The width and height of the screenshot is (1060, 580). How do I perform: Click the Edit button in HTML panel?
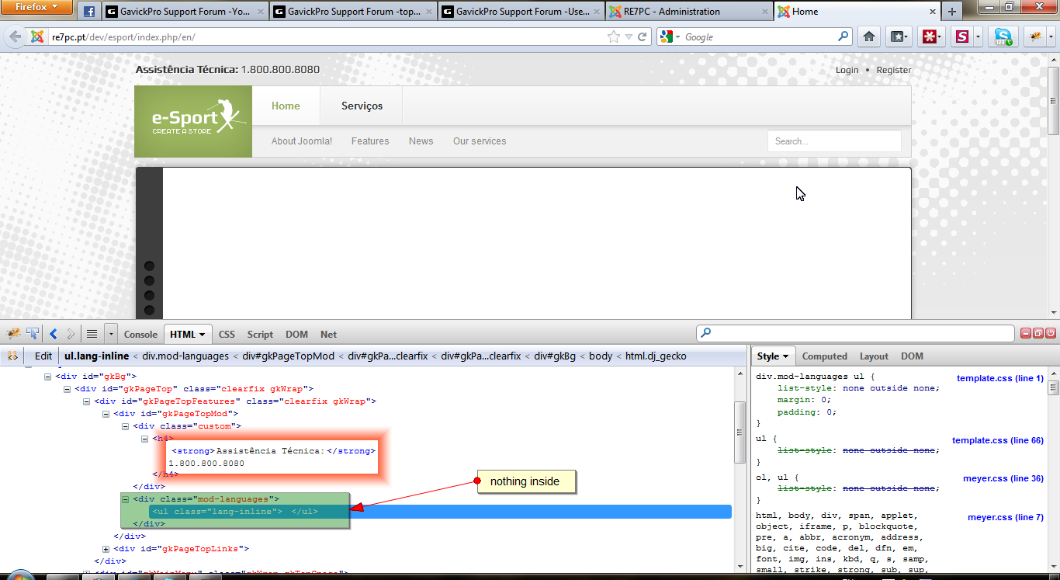click(x=43, y=356)
